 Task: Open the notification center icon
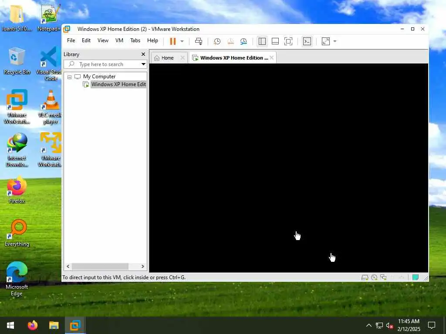[x=432, y=325]
